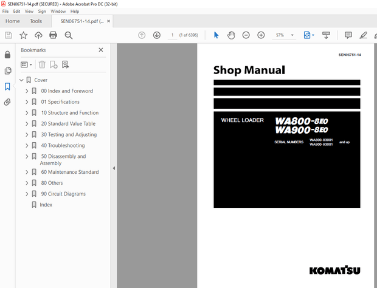Expand 01 Specifications bookmark

tap(27, 102)
